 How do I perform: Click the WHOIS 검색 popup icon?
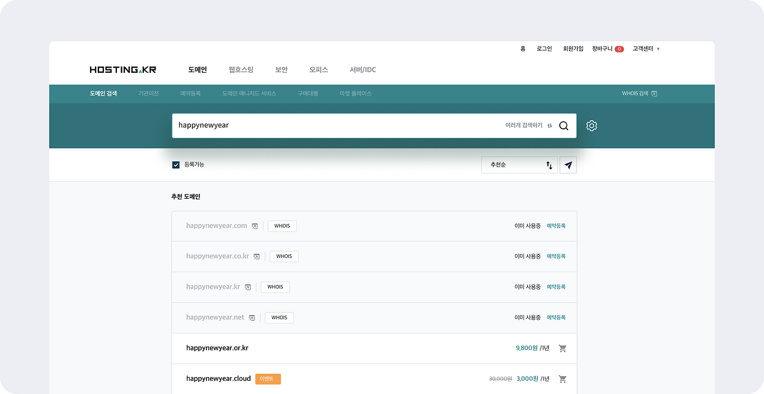pos(654,94)
